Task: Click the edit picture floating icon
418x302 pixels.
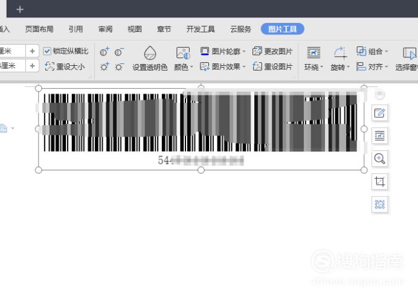Action: pyautogui.click(x=379, y=113)
